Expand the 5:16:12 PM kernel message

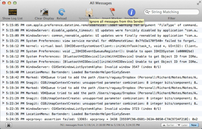(3, 46)
